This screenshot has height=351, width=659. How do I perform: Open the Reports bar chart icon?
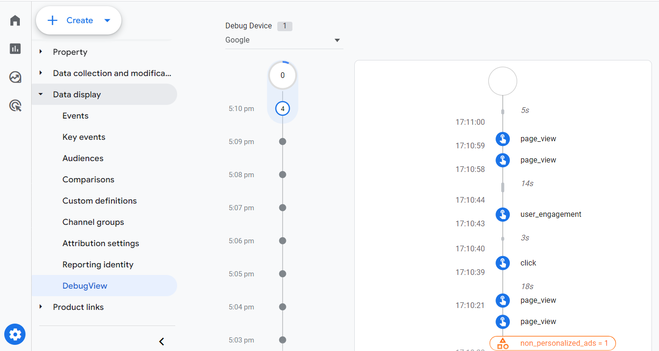click(x=15, y=49)
